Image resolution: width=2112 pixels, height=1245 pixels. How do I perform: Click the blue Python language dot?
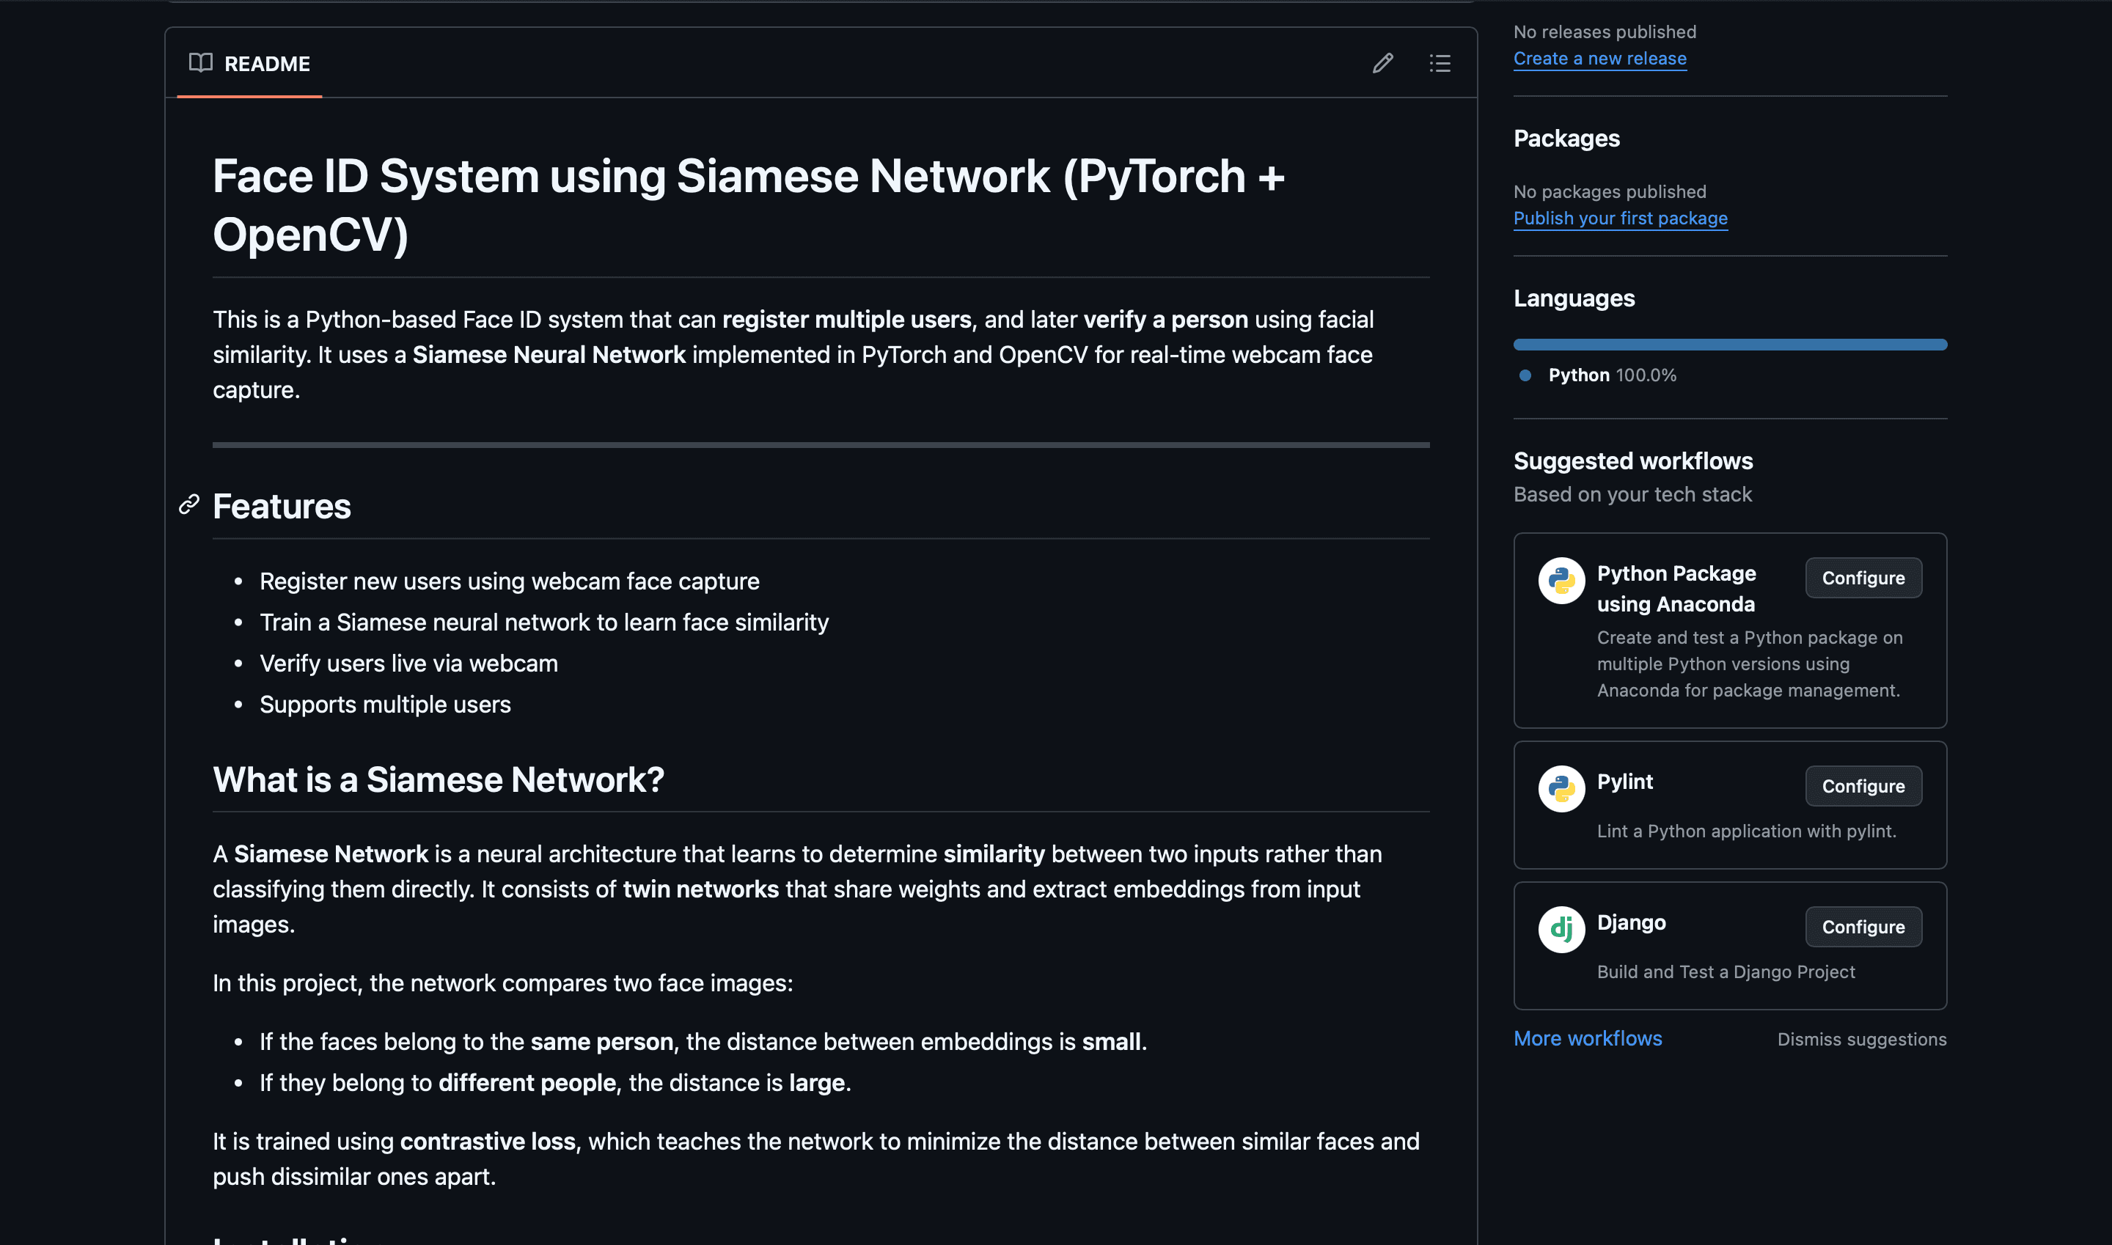(1525, 375)
